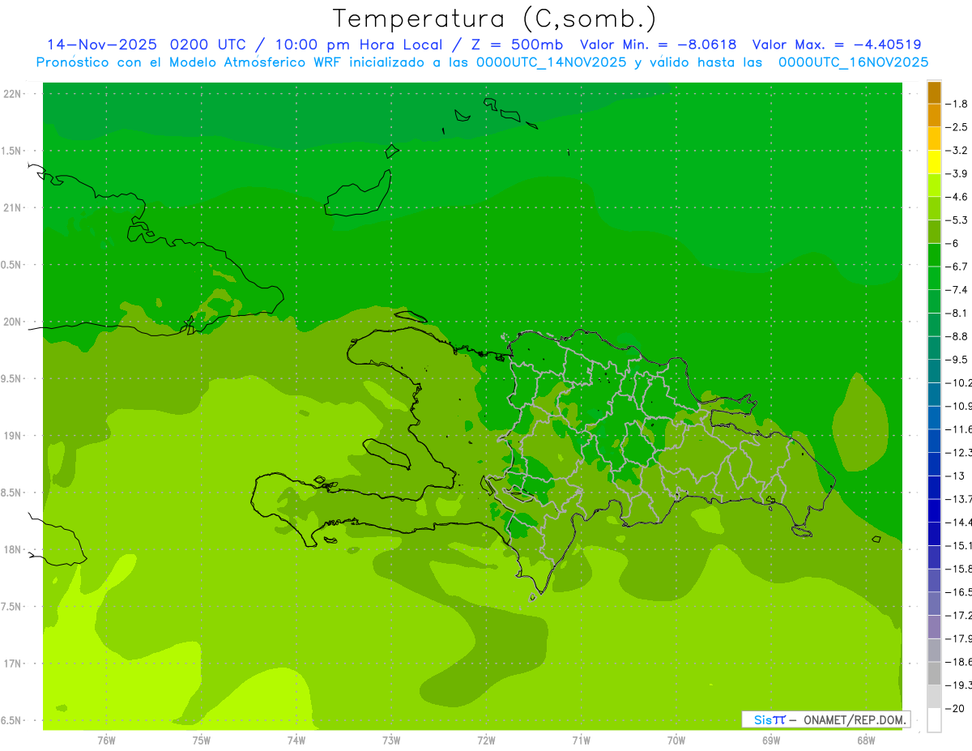
Task: Click the 'Z = 500mb' level label
Action: 515,45
